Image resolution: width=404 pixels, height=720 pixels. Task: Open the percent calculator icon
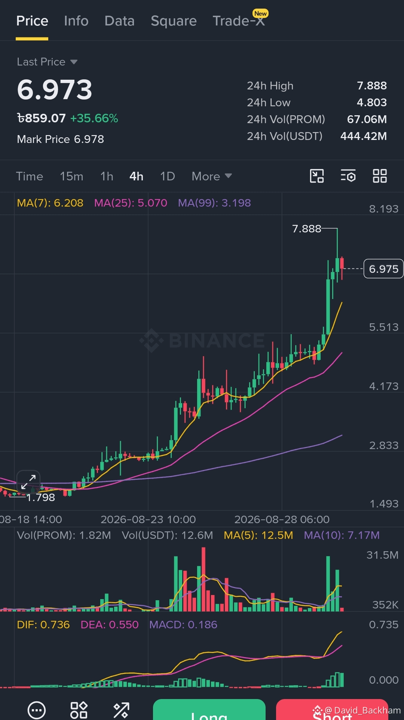click(x=122, y=710)
